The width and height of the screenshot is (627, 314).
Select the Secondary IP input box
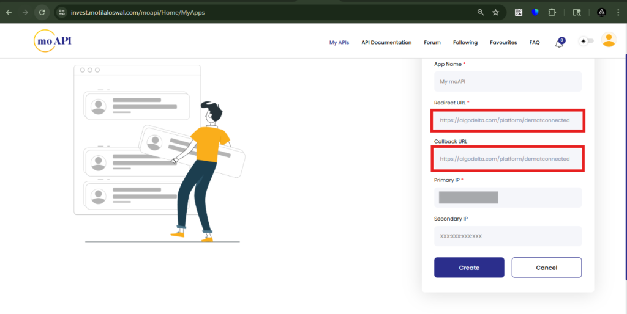[508, 236]
